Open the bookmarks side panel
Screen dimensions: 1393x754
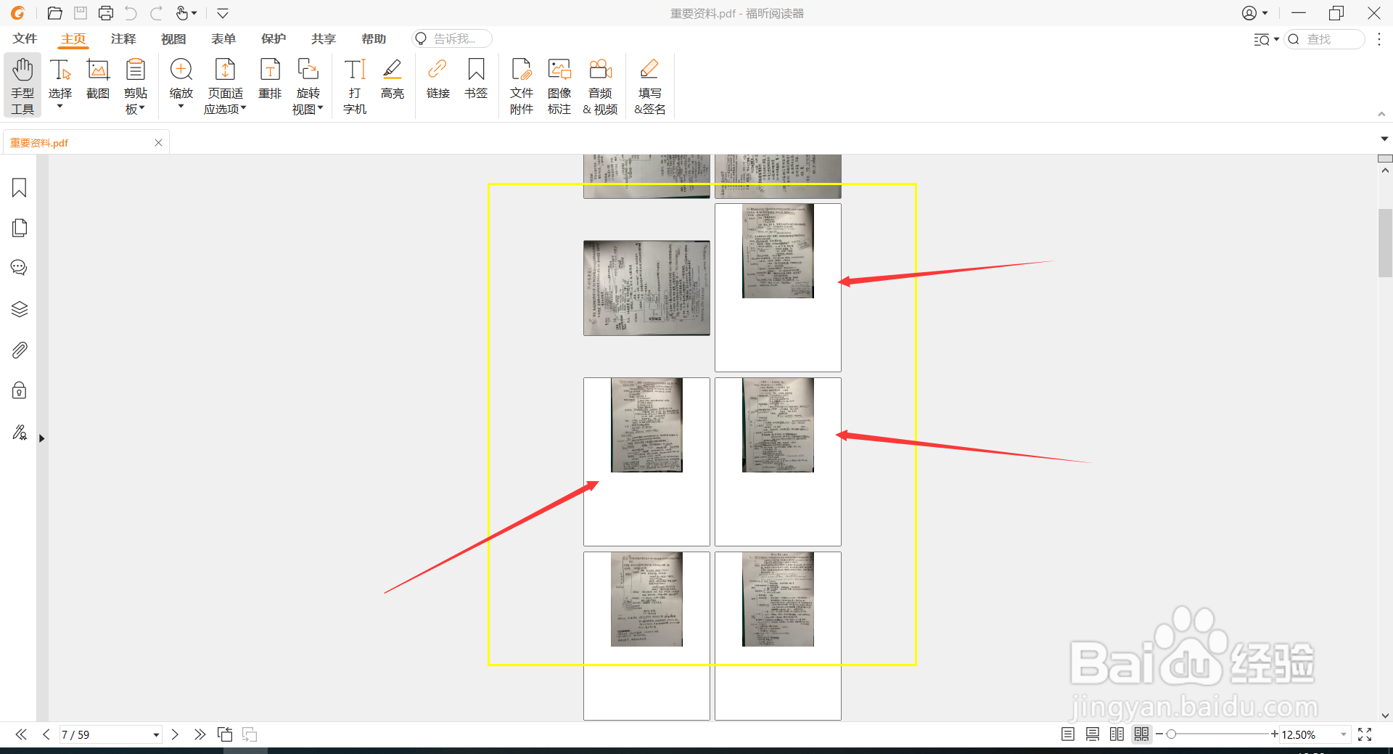point(20,188)
